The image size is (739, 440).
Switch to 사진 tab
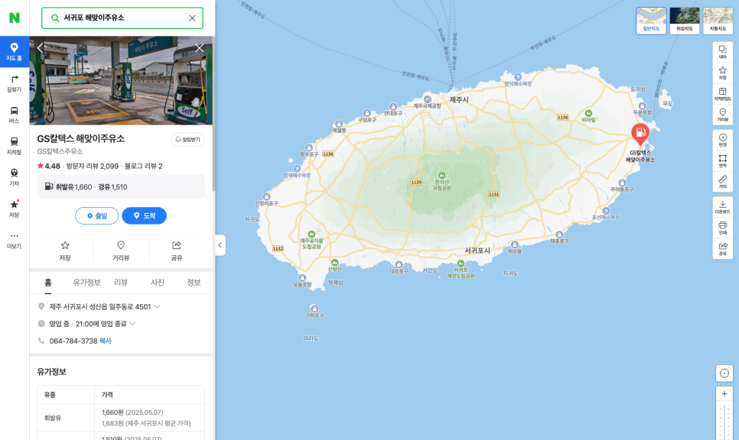tap(158, 283)
